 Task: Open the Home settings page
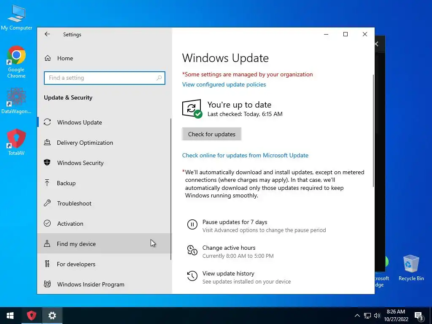(105, 58)
